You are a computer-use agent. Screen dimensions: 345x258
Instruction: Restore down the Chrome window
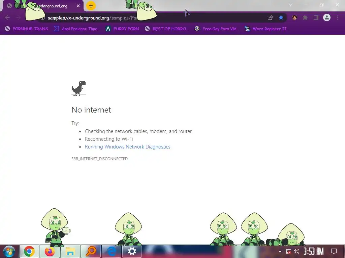[322, 5]
